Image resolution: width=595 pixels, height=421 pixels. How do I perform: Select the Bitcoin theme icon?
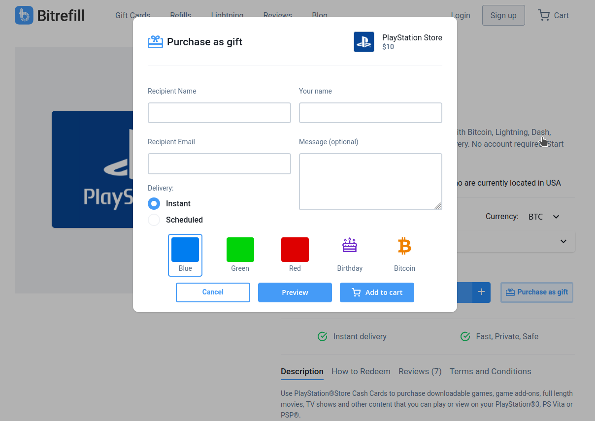point(404,246)
